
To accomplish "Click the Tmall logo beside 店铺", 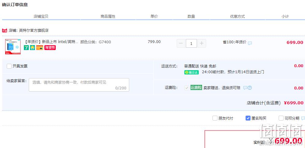I will (x=5, y=31).
